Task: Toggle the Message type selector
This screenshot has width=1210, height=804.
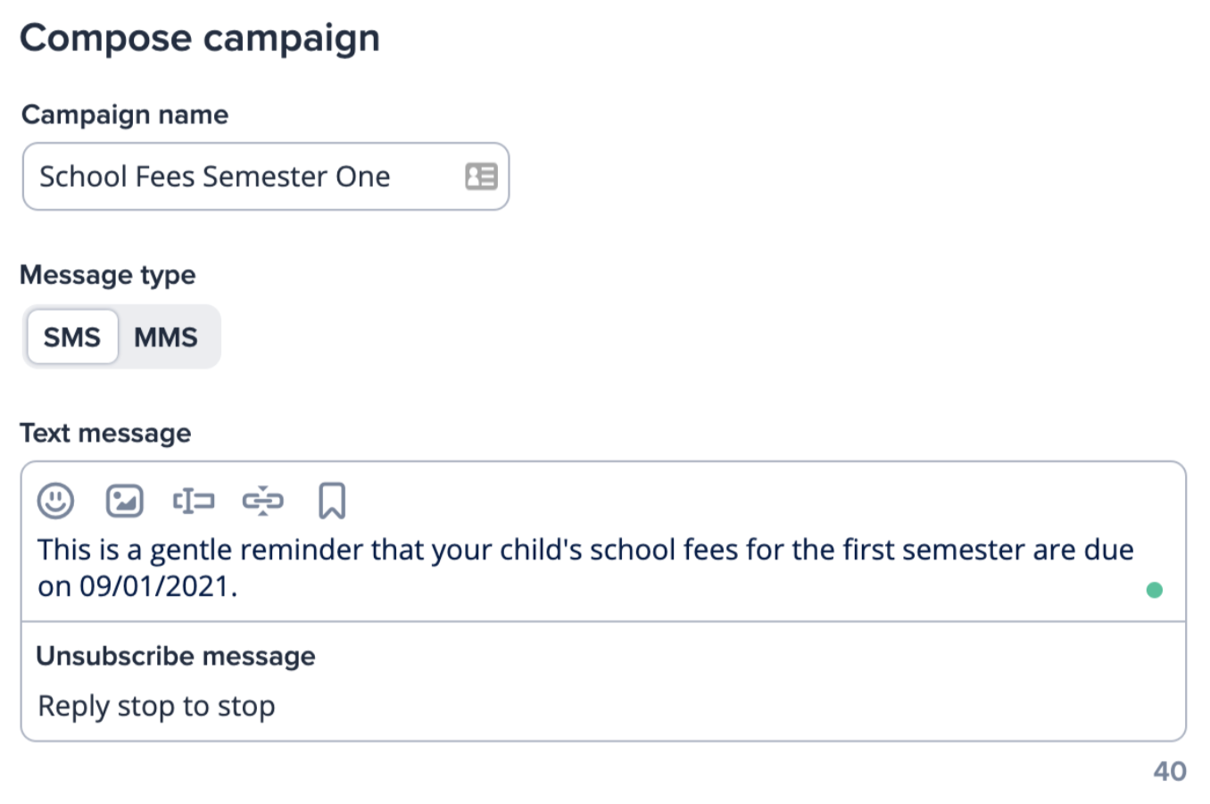Action: pyautogui.click(x=121, y=336)
